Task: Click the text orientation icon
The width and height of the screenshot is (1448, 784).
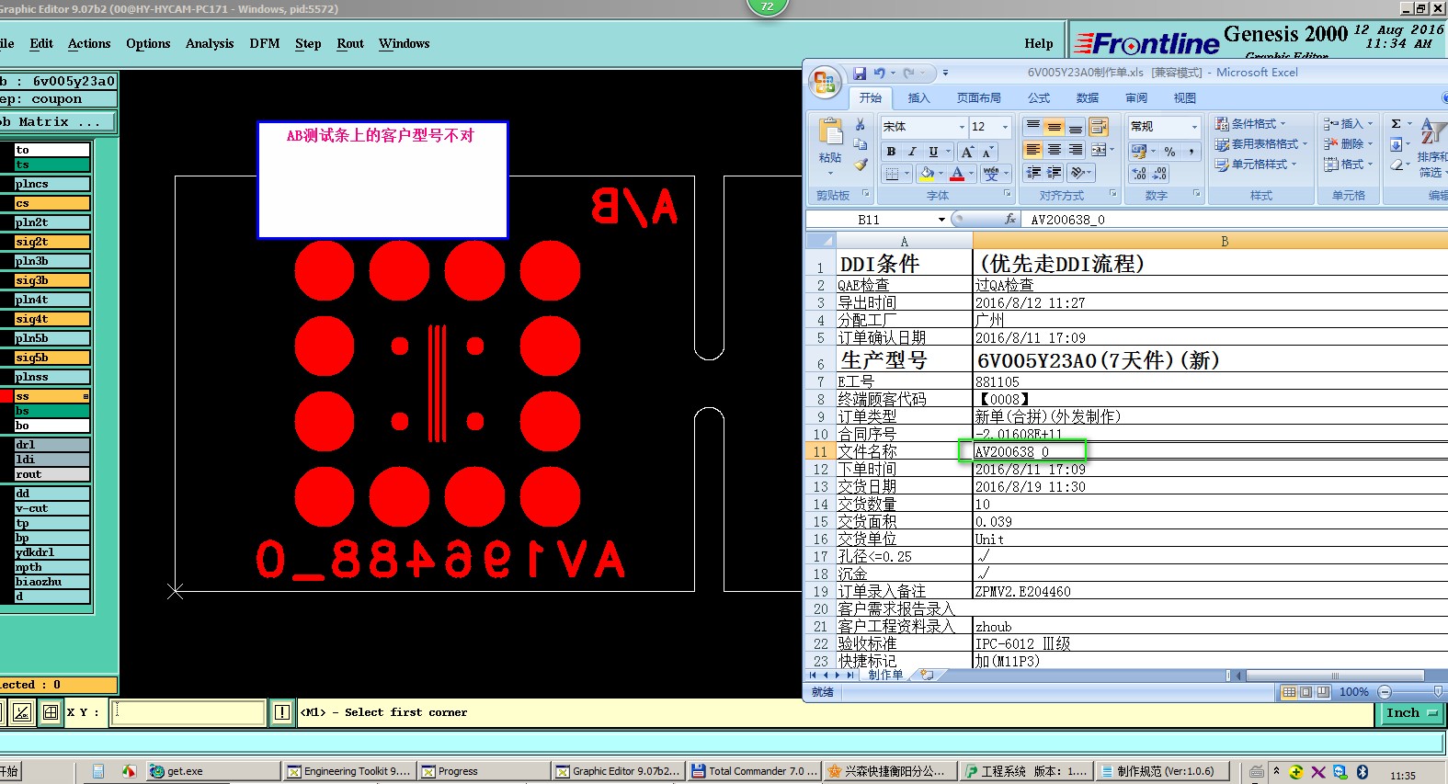Action: 1077,172
